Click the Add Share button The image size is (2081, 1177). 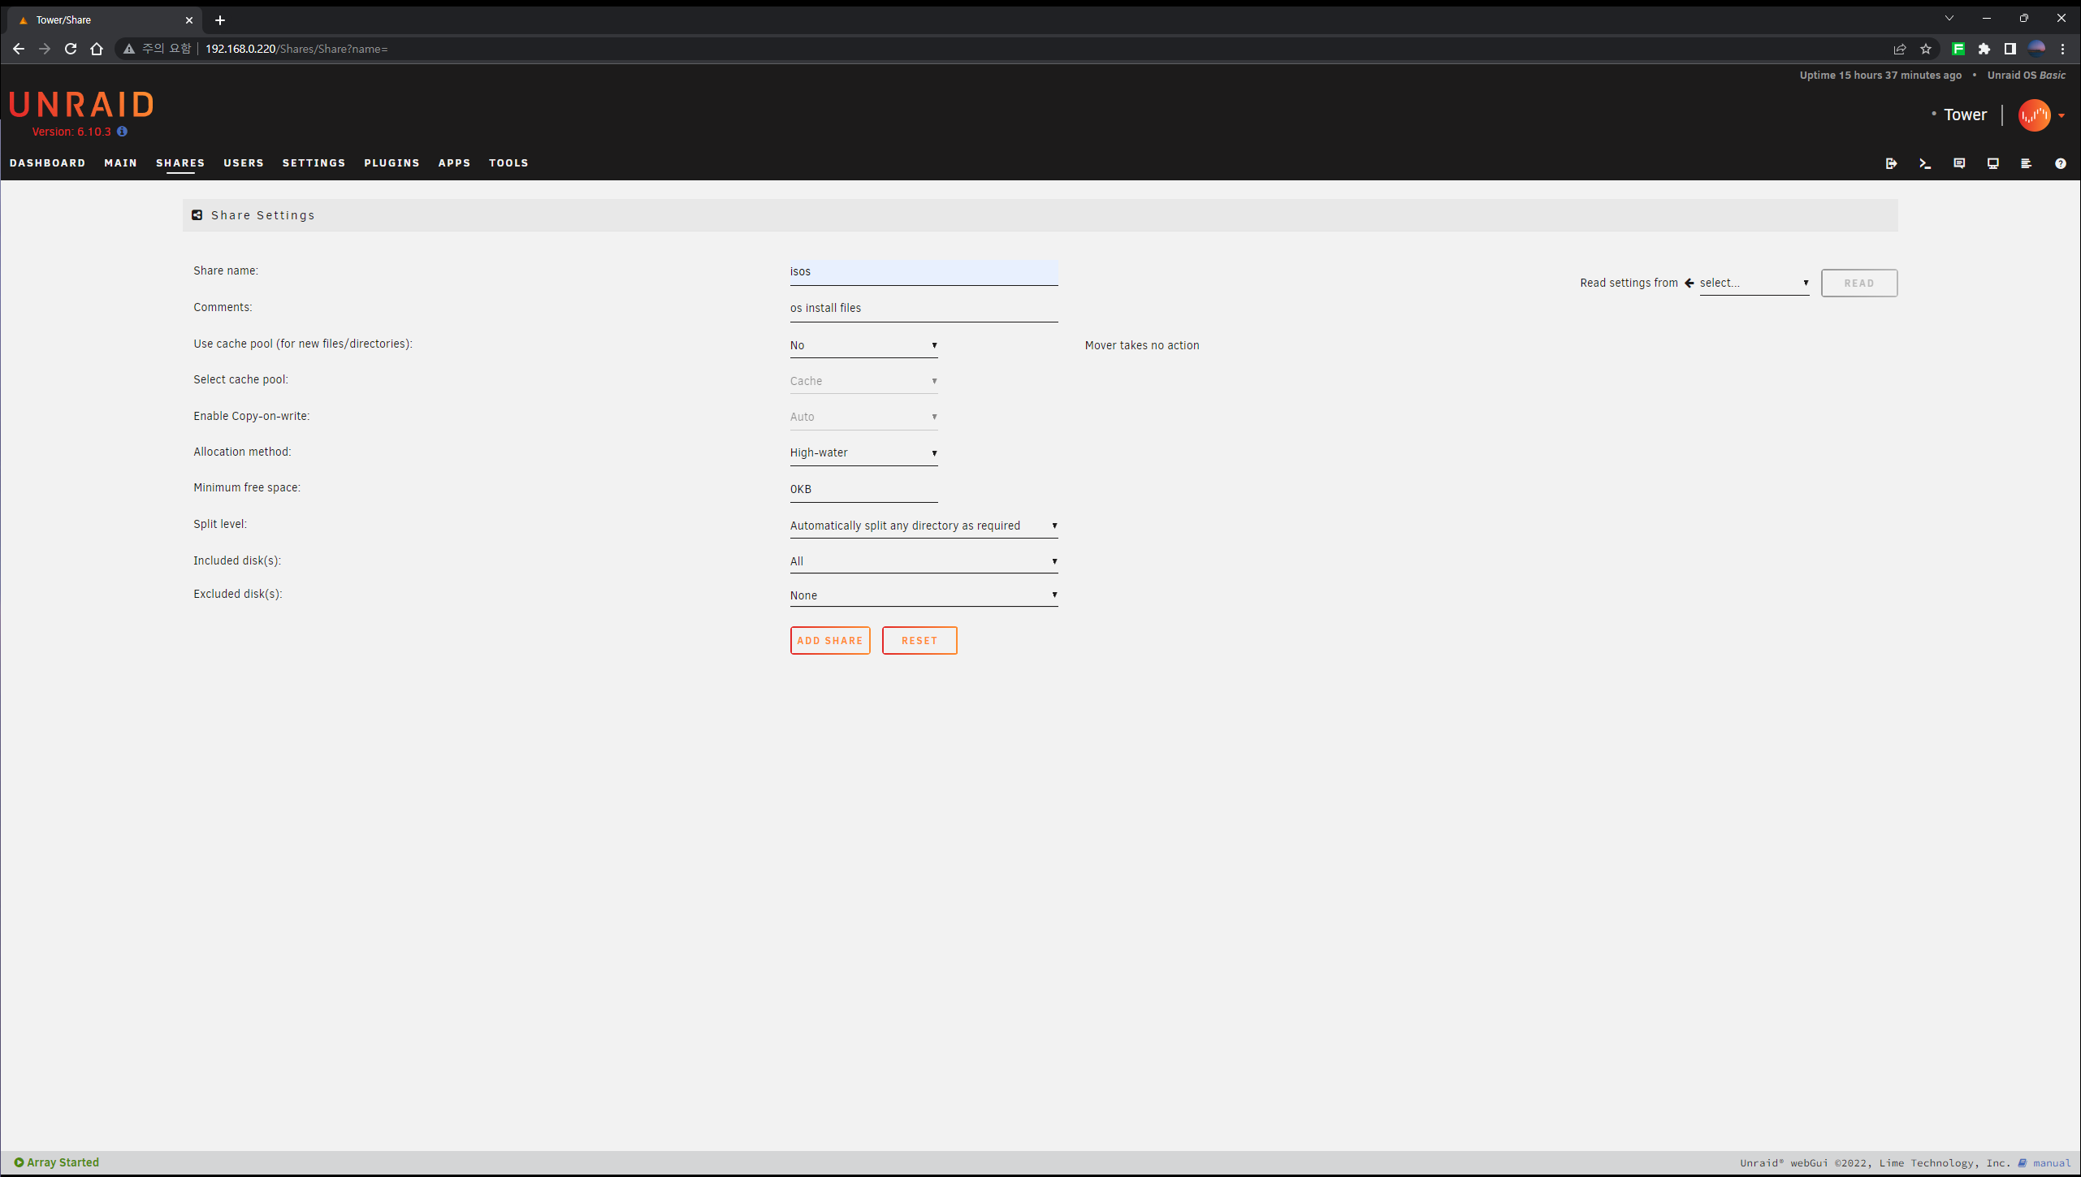point(829,640)
